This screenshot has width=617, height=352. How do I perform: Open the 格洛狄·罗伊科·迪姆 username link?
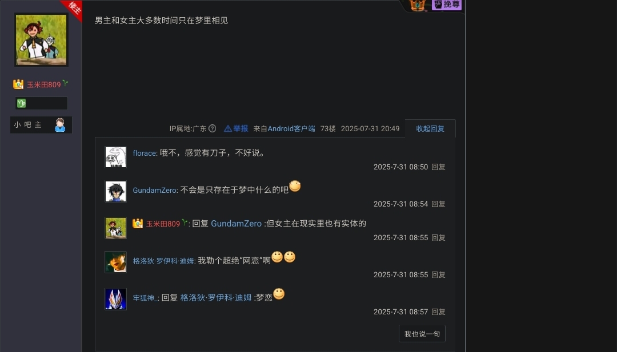[163, 261]
